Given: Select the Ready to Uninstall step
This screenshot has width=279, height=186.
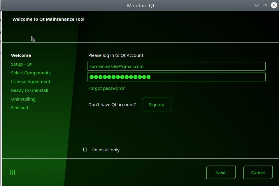Looking at the screenshot, I should click(29, 90).
